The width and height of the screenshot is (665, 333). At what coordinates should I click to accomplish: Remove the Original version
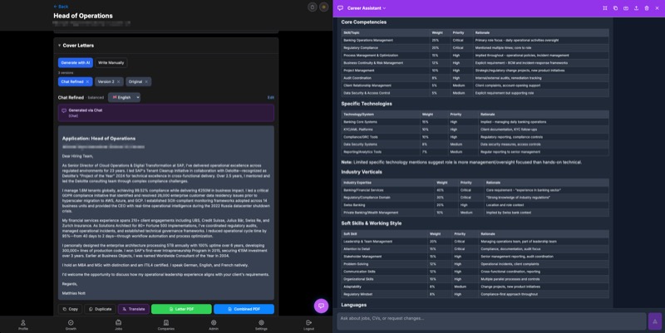tap(146, 81)
